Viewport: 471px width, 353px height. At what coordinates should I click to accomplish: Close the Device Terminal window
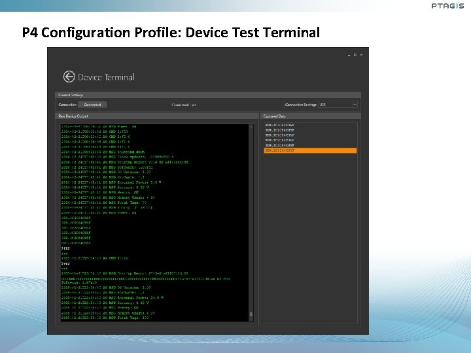[x=361, y=55]
